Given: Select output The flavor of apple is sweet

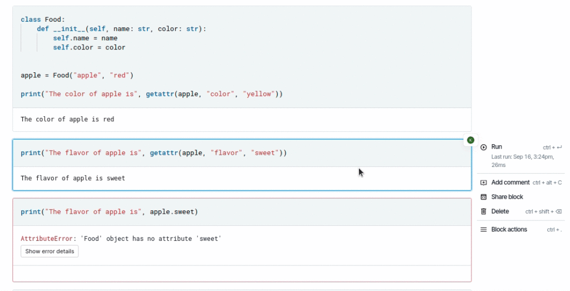Looking at the screenshot, I should 73,178.
